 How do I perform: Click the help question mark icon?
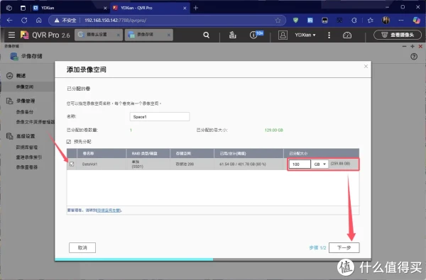point(414,57)
